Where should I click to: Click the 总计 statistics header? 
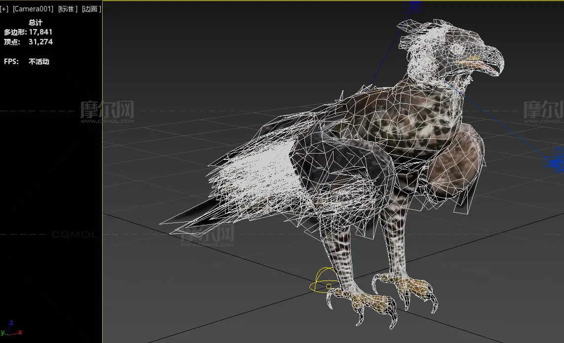click(x=35, y=23)
